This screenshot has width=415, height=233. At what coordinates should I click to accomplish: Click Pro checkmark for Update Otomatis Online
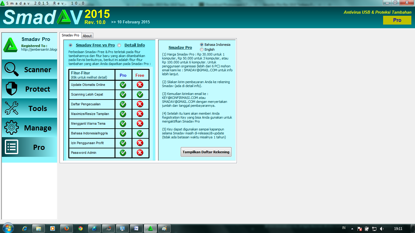coord(123,85)
